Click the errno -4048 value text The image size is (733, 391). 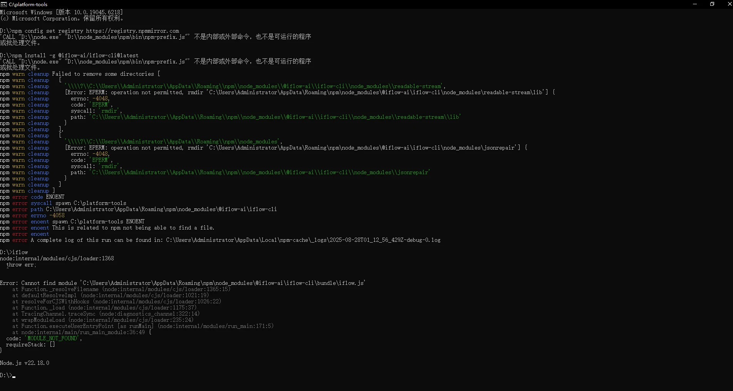tap(101, 98)
